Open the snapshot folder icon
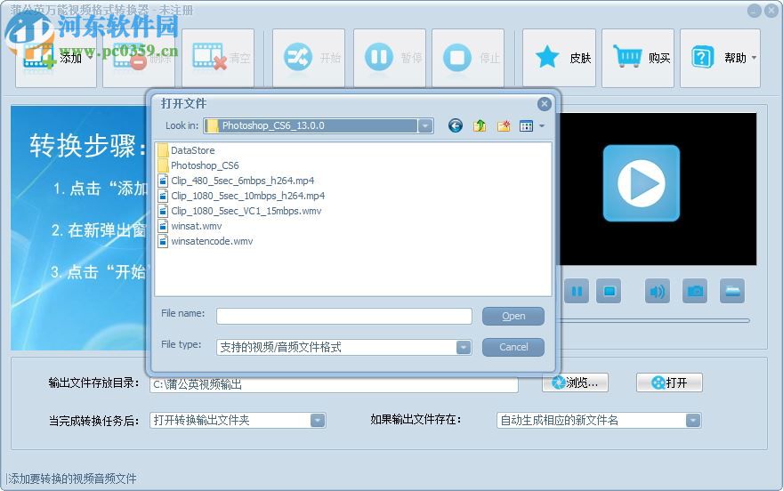The width and height of the screenshot is (783, 491). click(x=732, y=292)
